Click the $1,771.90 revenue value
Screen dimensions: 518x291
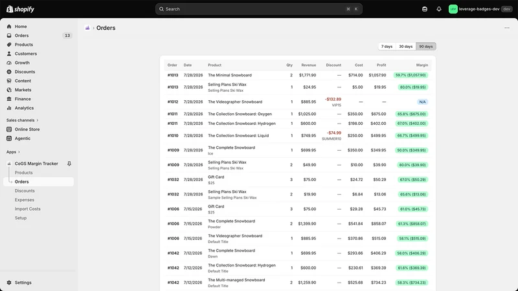pos(307,75)
